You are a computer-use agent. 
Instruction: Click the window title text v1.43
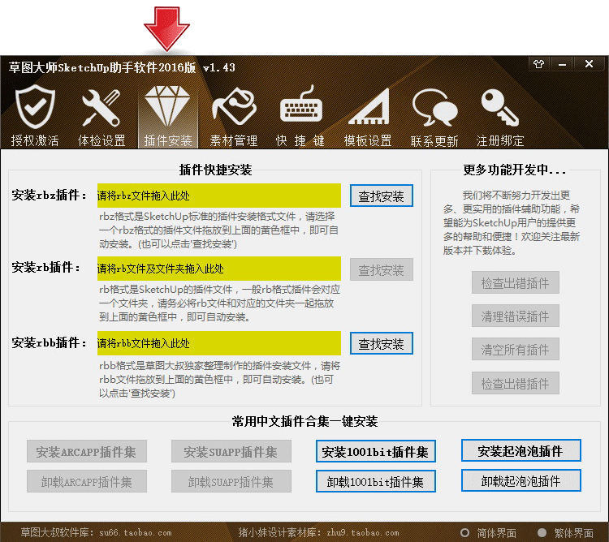click(x=219, y=68)
